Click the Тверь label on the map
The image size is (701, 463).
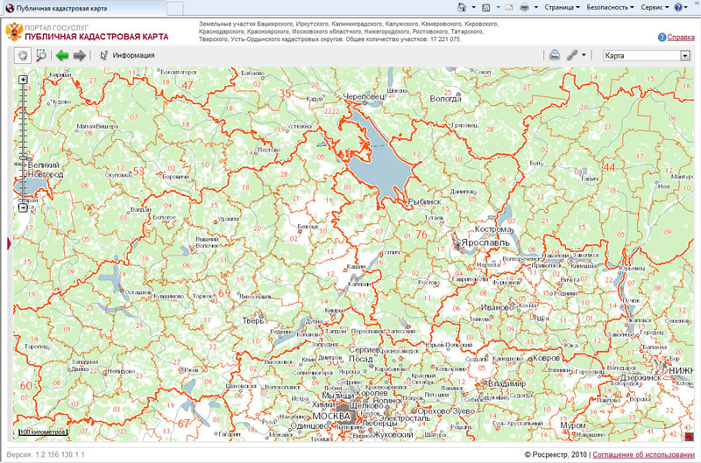tap(252, 320)
